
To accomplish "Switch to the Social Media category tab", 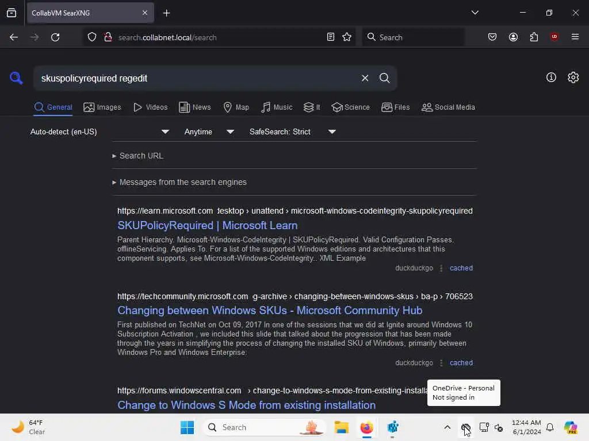I will [x=448, y=107].
